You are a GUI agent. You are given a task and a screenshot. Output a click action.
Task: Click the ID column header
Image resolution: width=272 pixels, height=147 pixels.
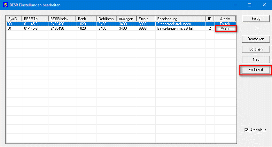[210, 19]
